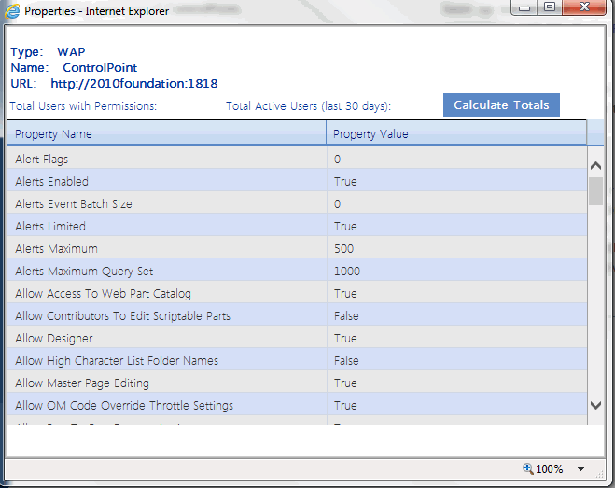Click Allow Access To Web Part Catalog
The image size is (615, 488).
(x=104, y=293)
